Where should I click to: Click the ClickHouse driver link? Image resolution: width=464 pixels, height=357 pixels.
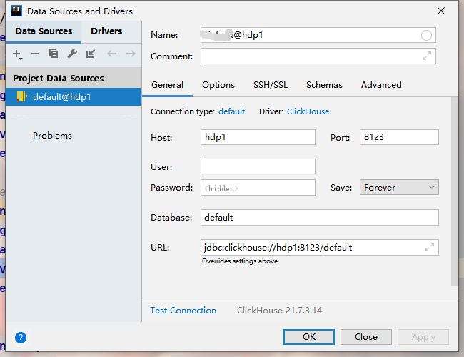pos(308,111)
